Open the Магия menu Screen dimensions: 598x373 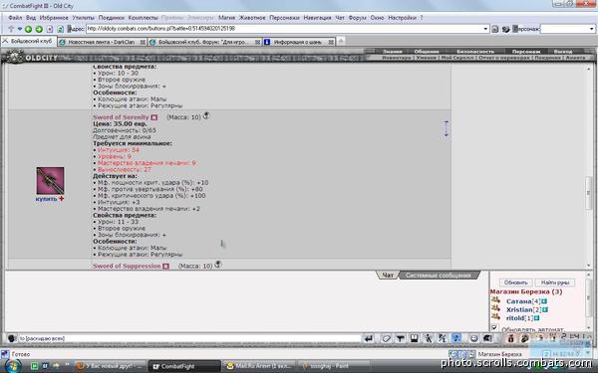[226, 18]
